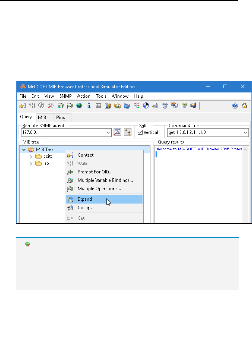Toggle the Vertical split checkbox
This screenshot has height=361, width=252.
click(140, 132)
